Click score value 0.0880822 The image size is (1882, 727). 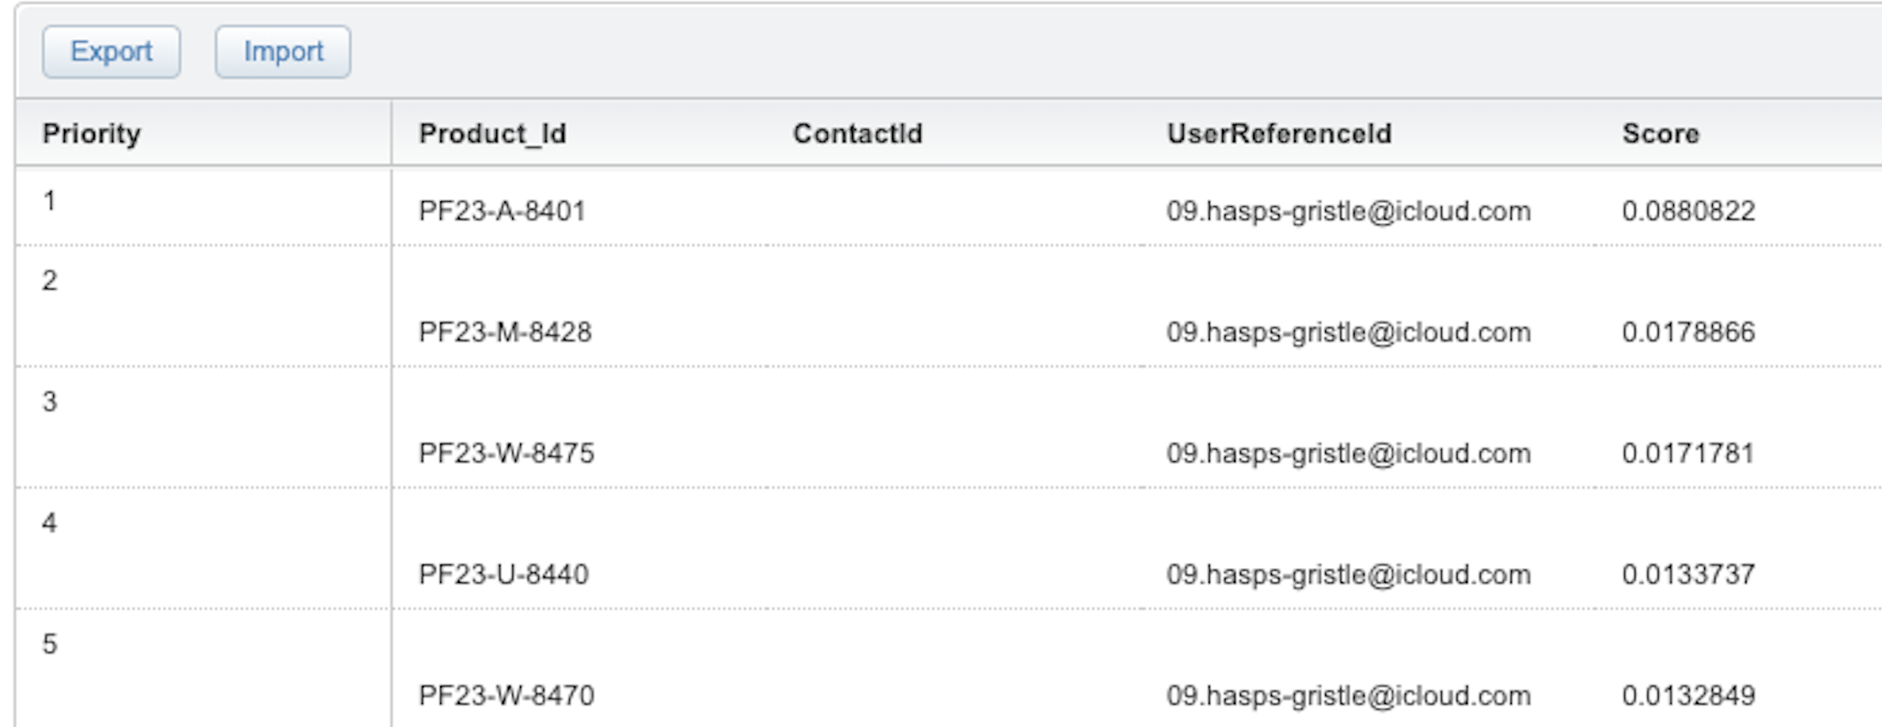tap(1687, 212)
